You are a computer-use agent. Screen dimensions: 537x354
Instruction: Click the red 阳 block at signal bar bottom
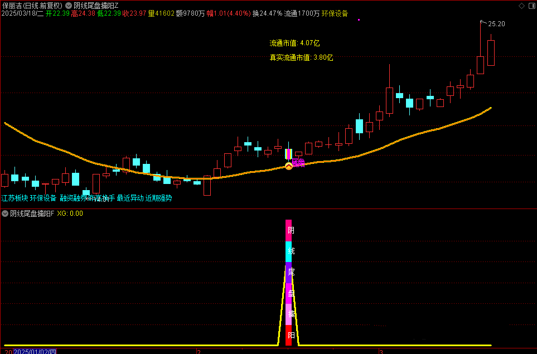tap(289, 336)
